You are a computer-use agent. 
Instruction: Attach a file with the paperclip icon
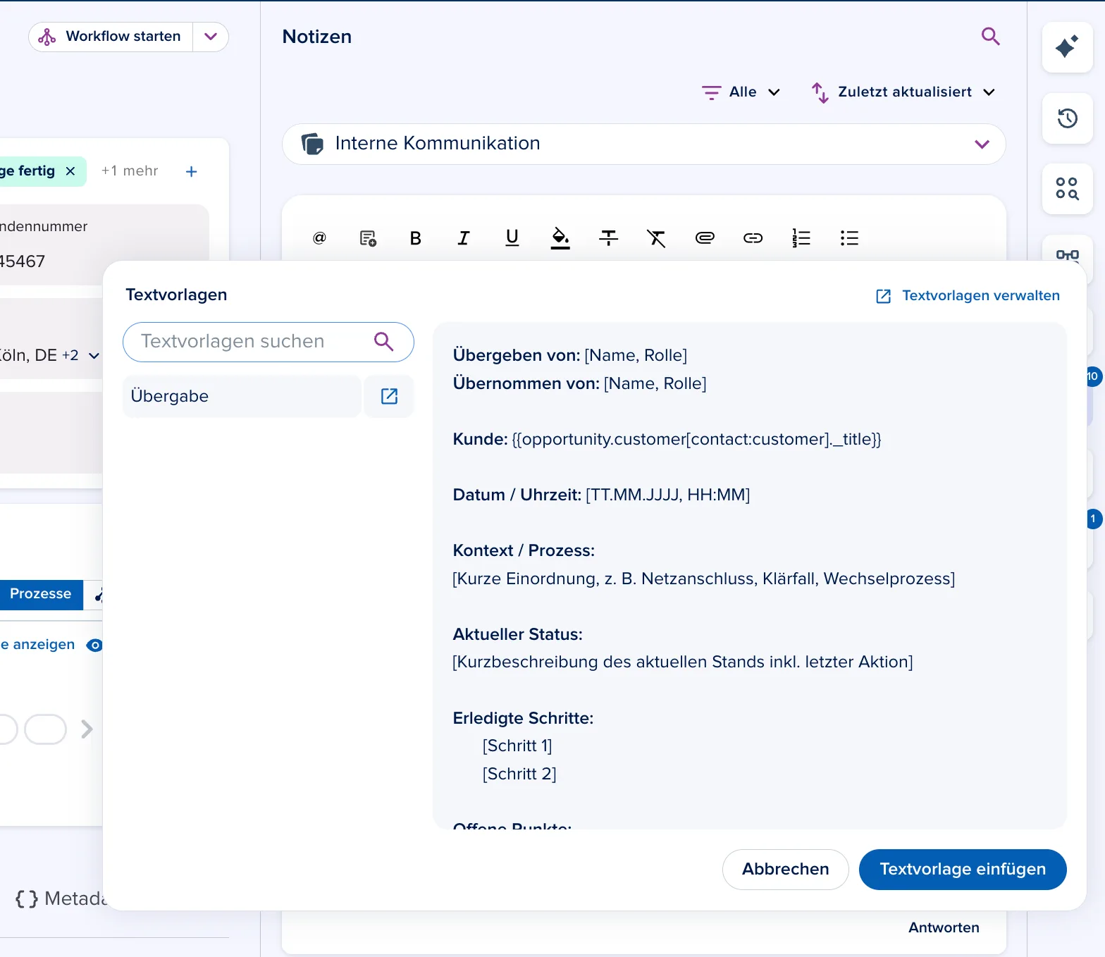tap(705, 238)
